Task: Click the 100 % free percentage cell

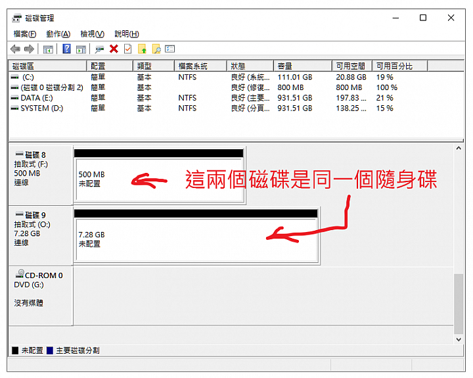Action: [387, 87]
